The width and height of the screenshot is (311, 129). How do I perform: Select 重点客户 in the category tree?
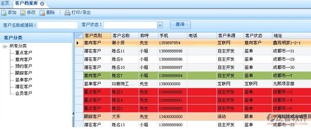(24, 53)
